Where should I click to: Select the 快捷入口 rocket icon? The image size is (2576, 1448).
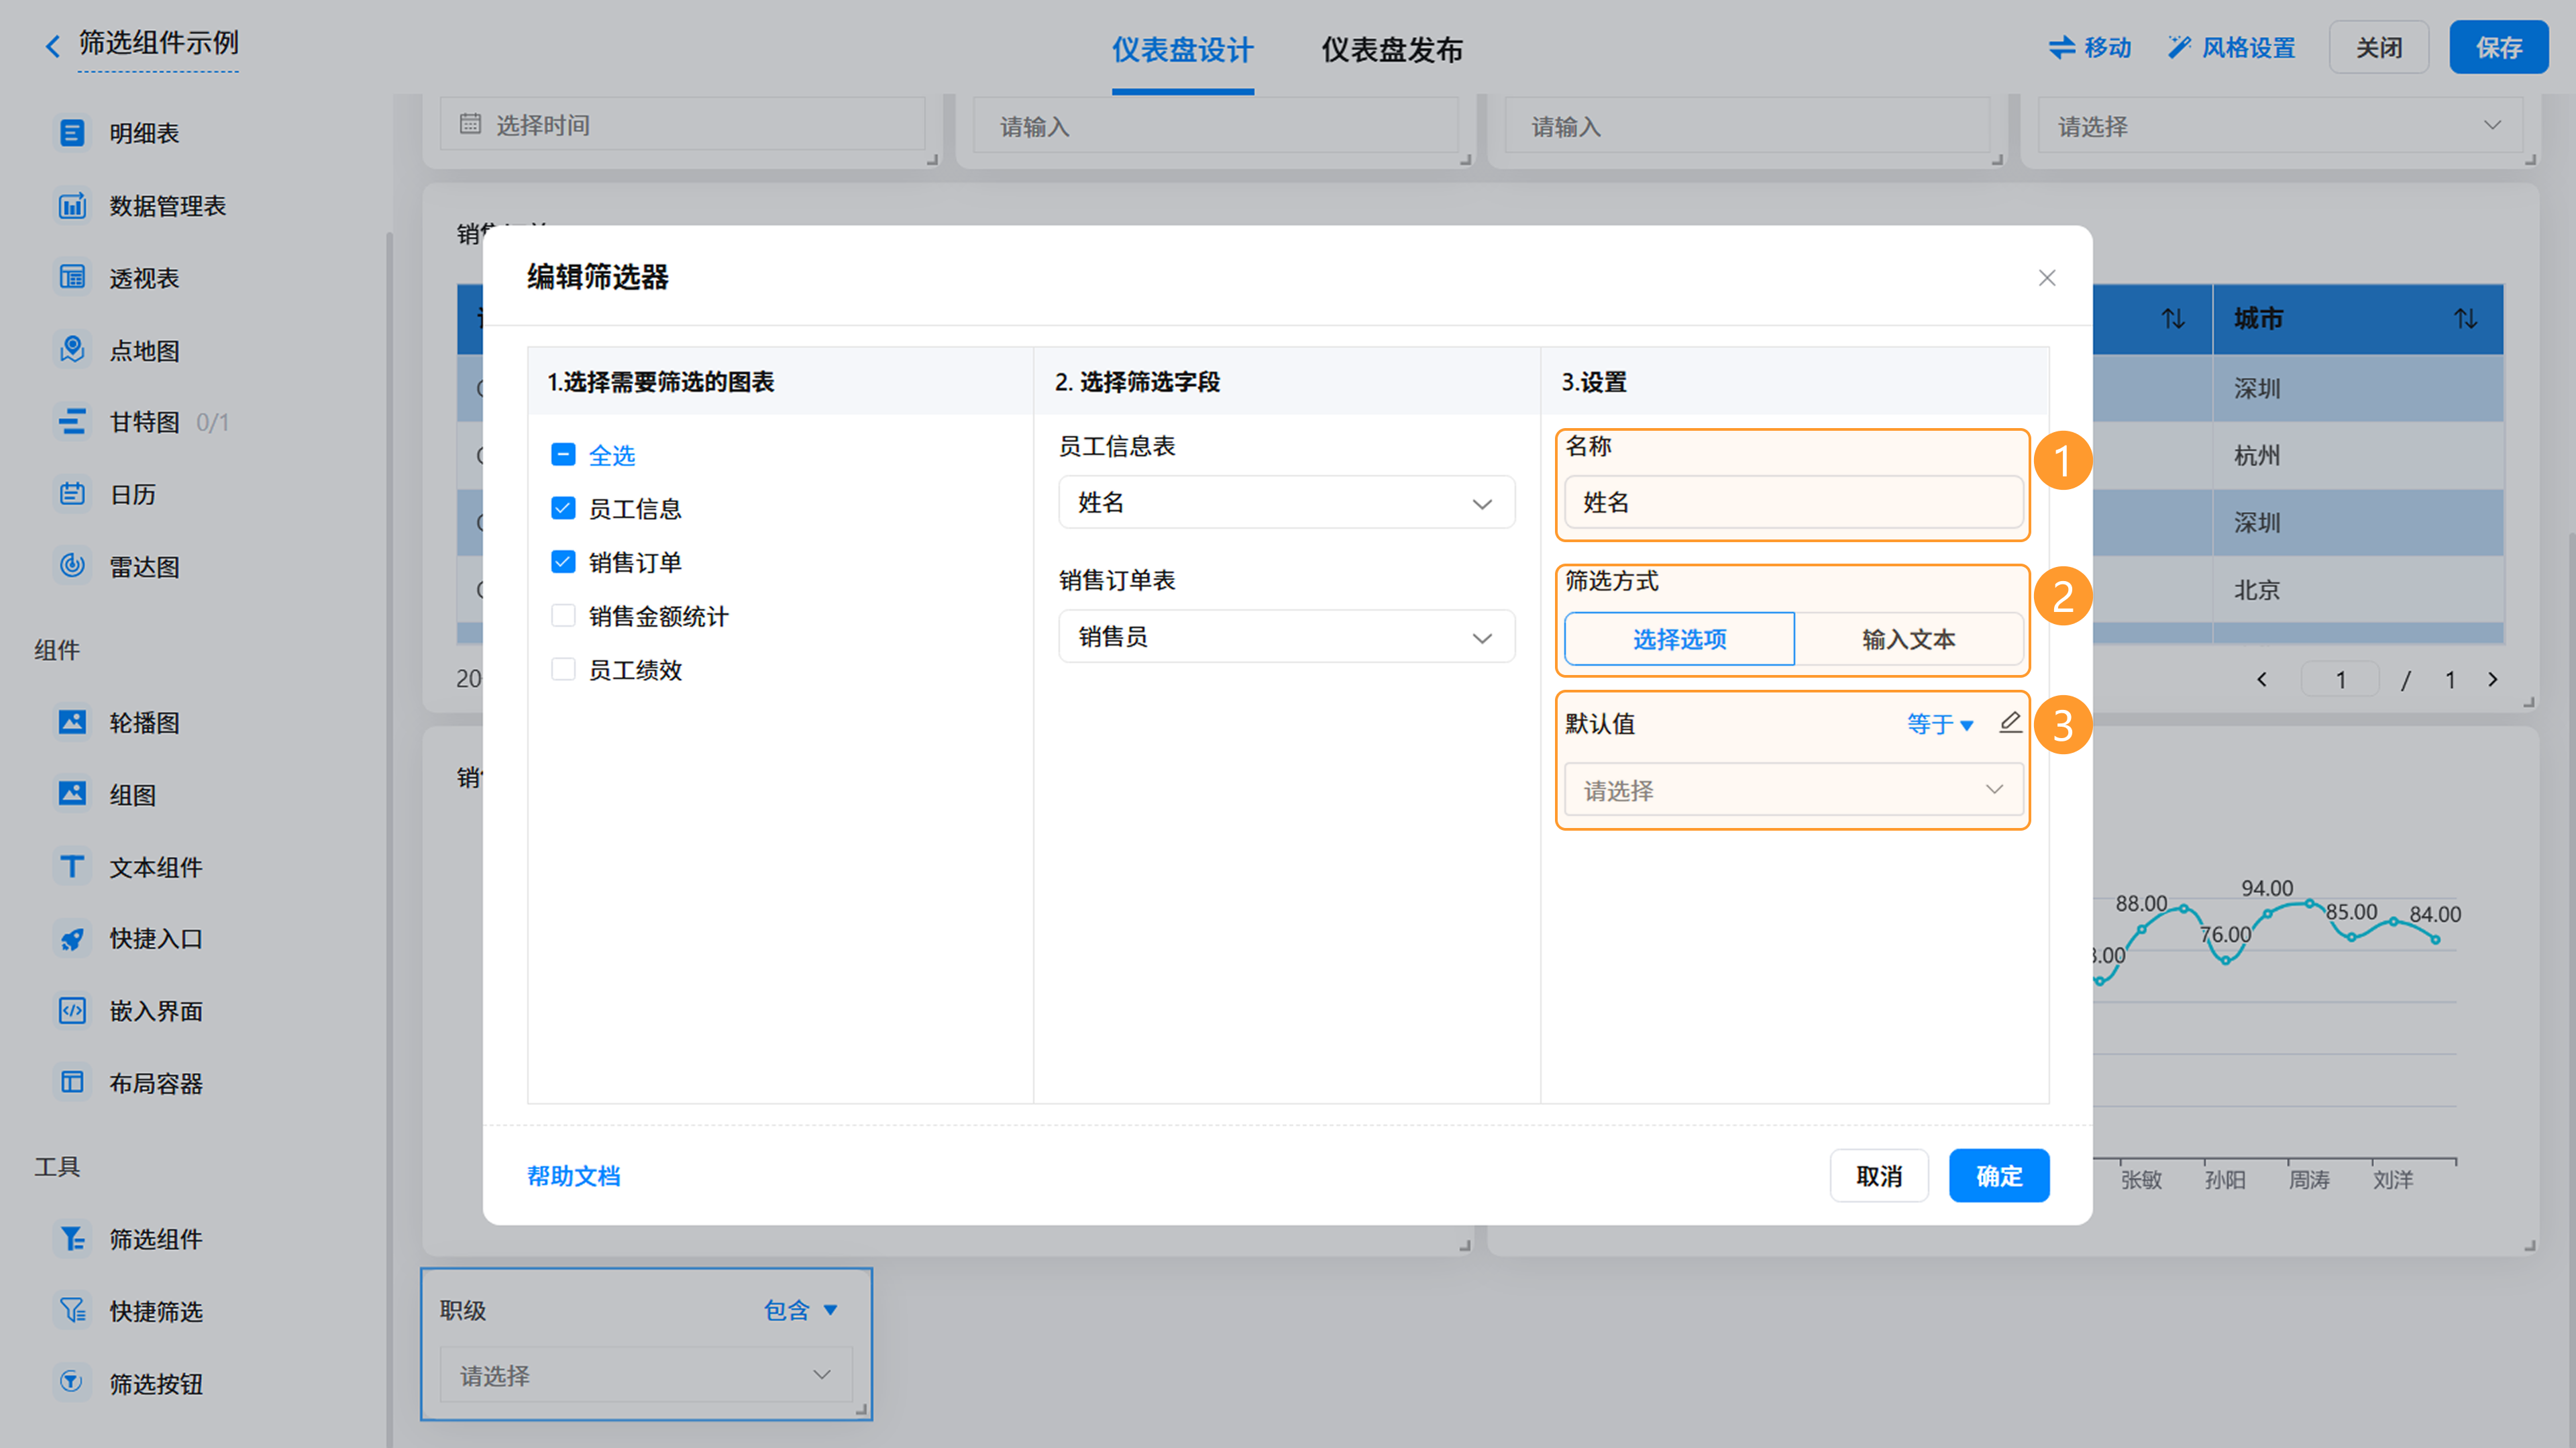pos(72,938)
